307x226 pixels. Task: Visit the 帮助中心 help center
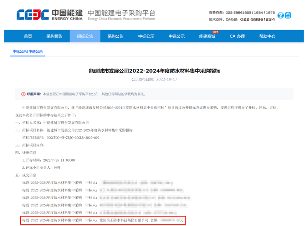point(267,36)
